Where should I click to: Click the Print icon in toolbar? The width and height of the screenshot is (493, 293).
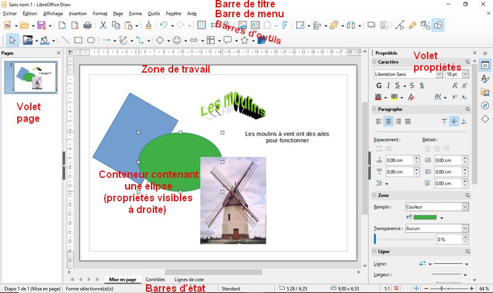click(88, 25)
